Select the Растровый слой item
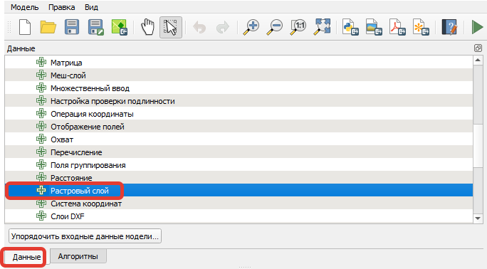 pos(239,191)
